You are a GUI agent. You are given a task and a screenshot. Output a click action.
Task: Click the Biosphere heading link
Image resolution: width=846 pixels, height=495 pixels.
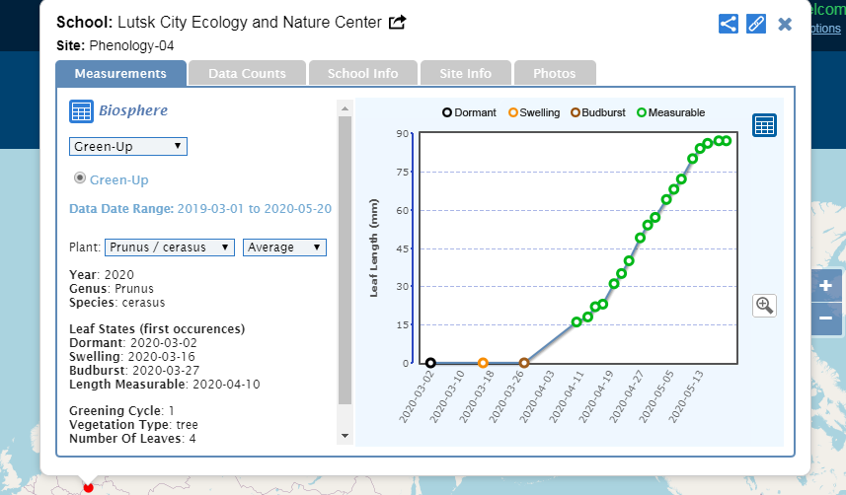pyautogui.click(x=132, y=111)
